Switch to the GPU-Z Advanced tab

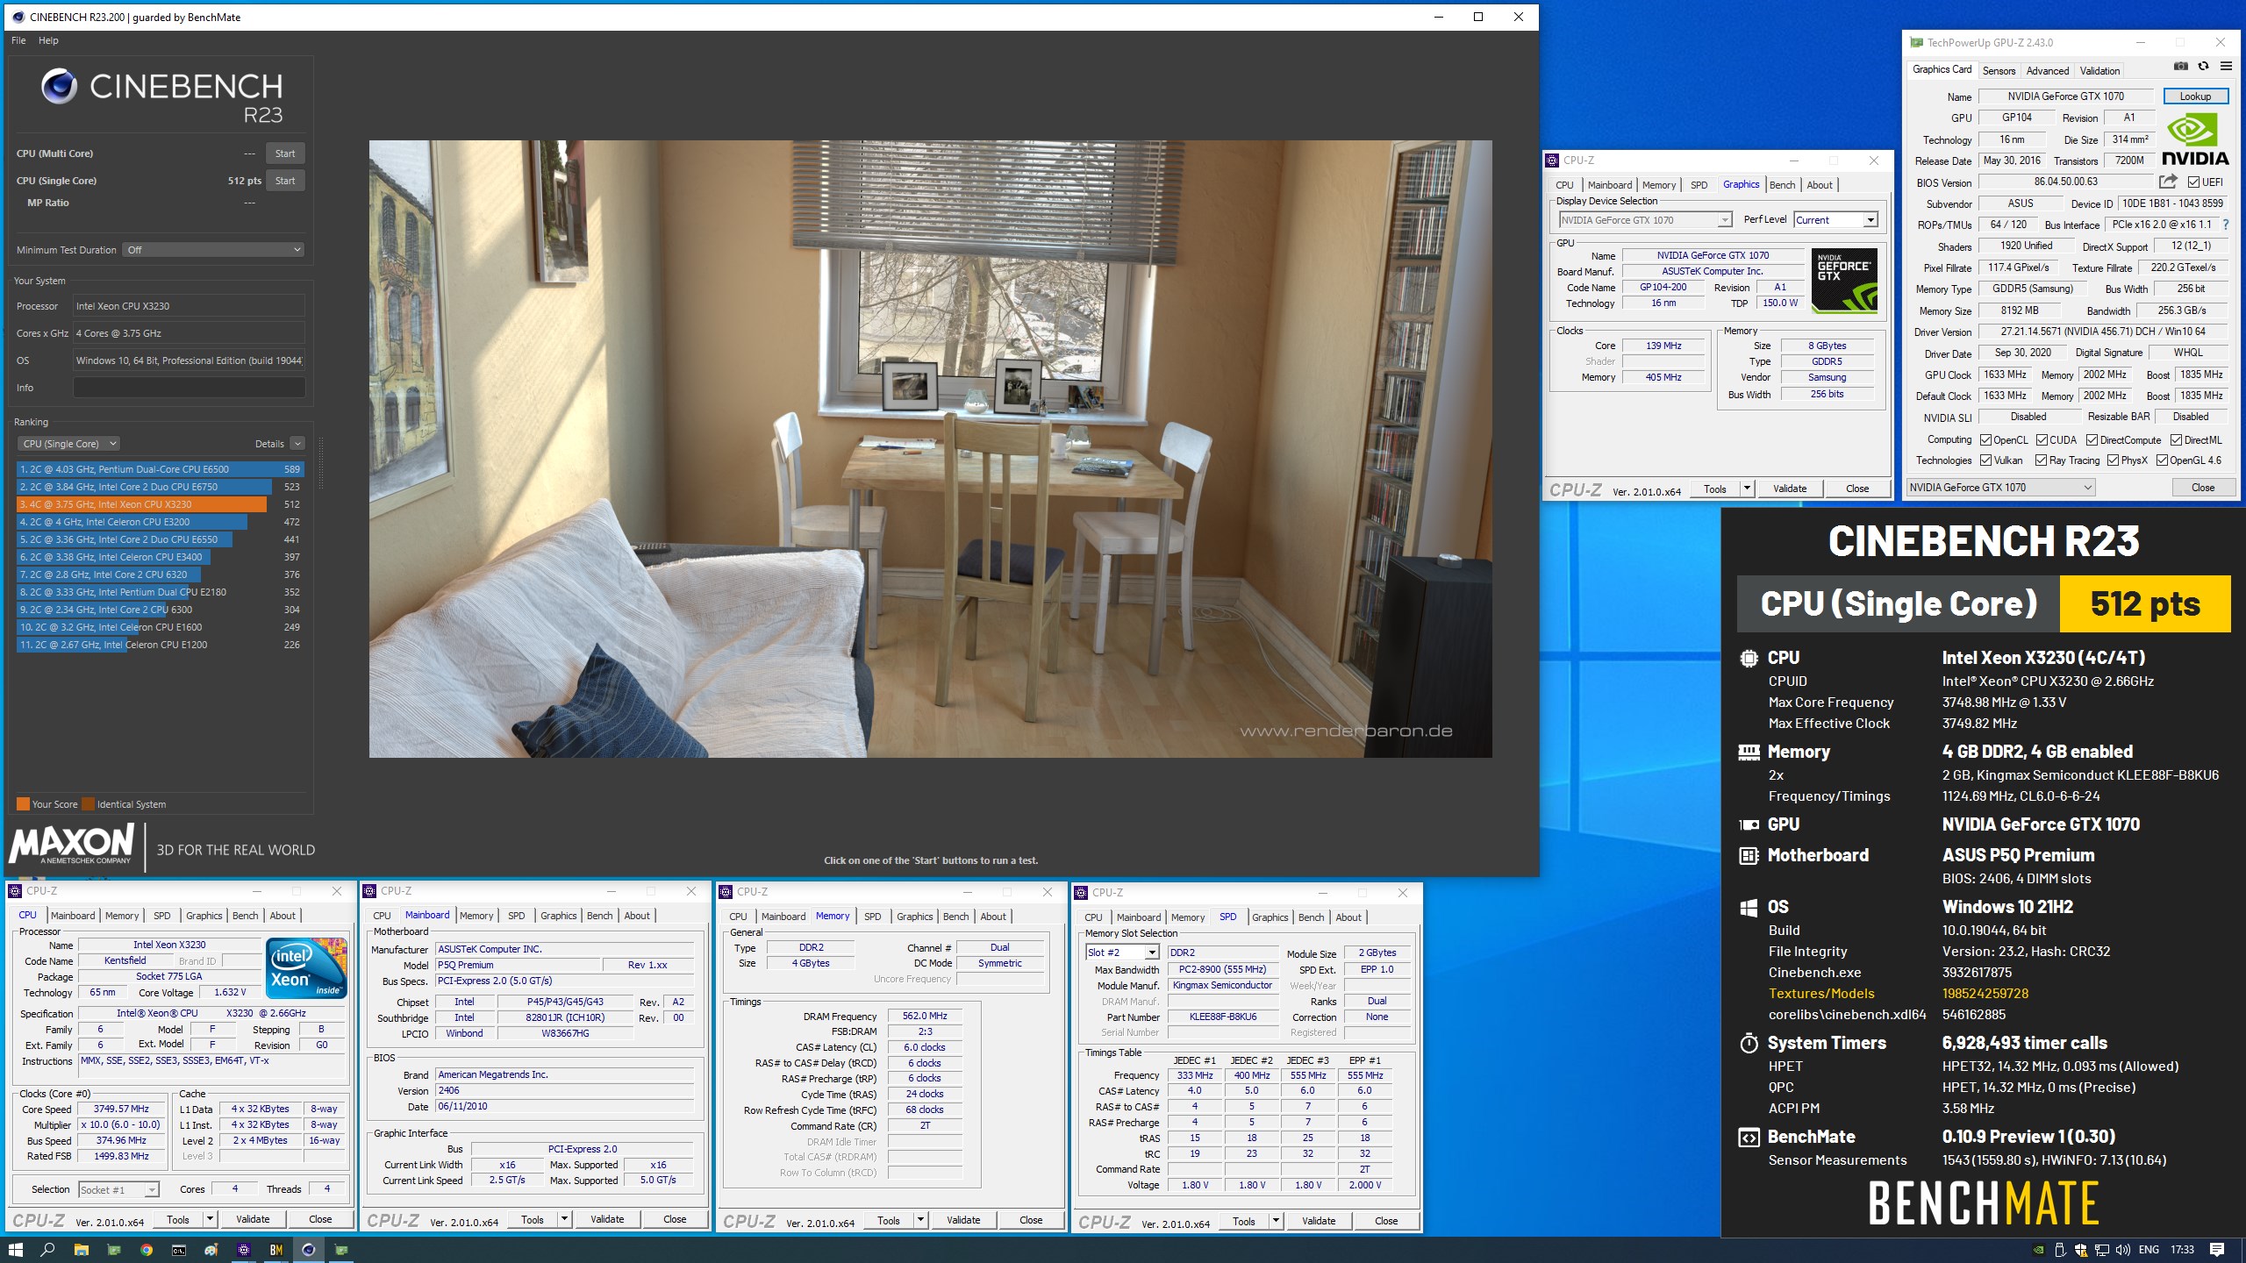coord(2048,71)
